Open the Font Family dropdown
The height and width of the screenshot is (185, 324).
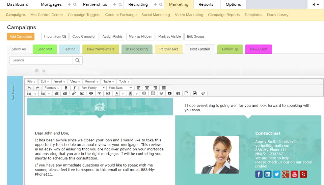click(93, 88)
